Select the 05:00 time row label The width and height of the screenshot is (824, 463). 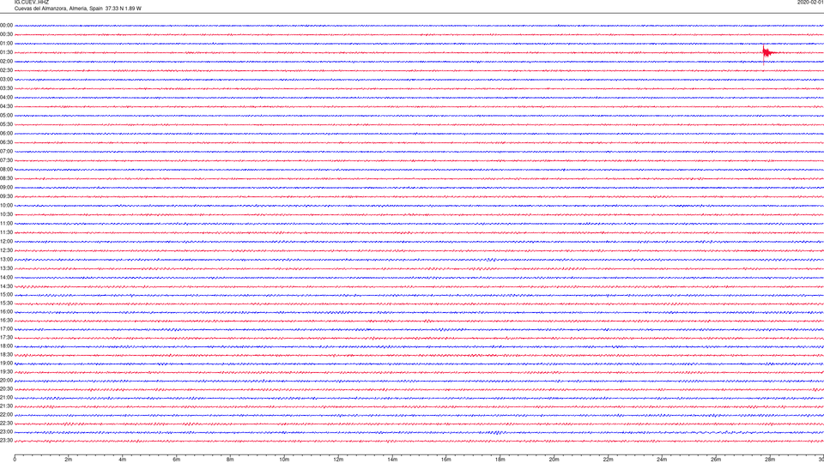point(6,116)
